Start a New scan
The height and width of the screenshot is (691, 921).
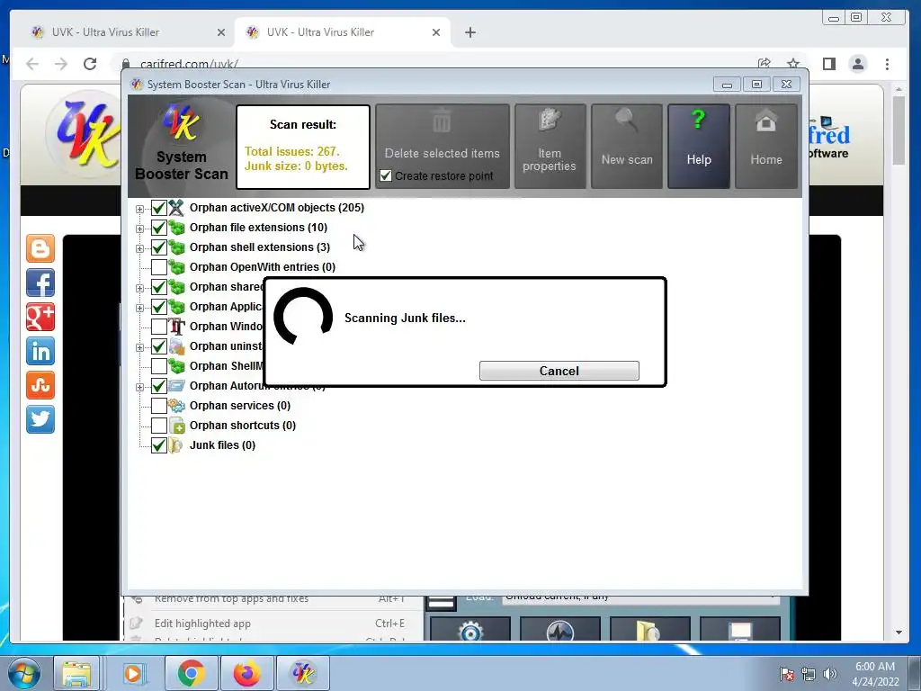click(x=627, y=147)
